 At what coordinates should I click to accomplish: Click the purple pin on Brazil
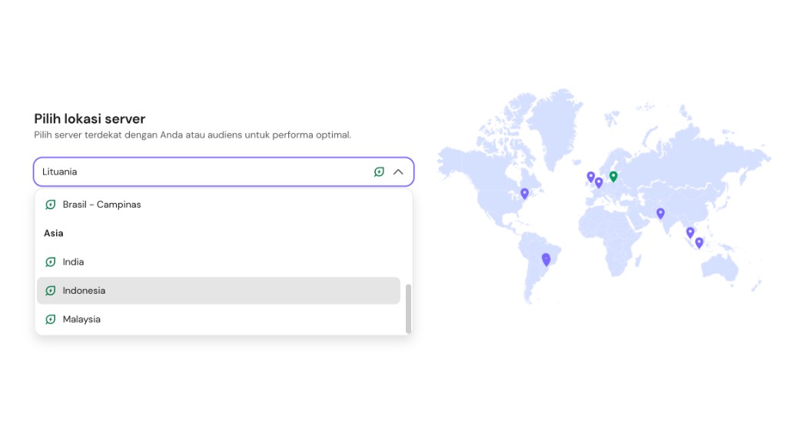tap(546, 260)
